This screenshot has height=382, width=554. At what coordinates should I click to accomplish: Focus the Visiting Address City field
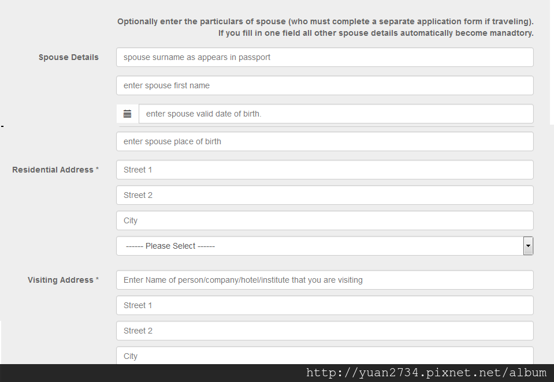coord(325,355)
